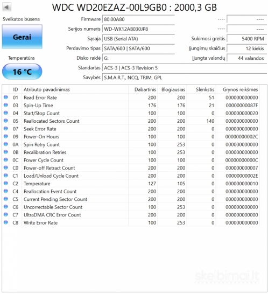The height and width of the screenshot is (294, 268).
Task: Click the status dot for Spin-Up Time
Action: [x=5, y=105]
